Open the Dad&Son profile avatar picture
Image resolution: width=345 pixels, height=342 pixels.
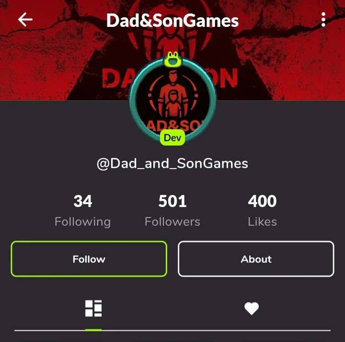click(172, 100)
